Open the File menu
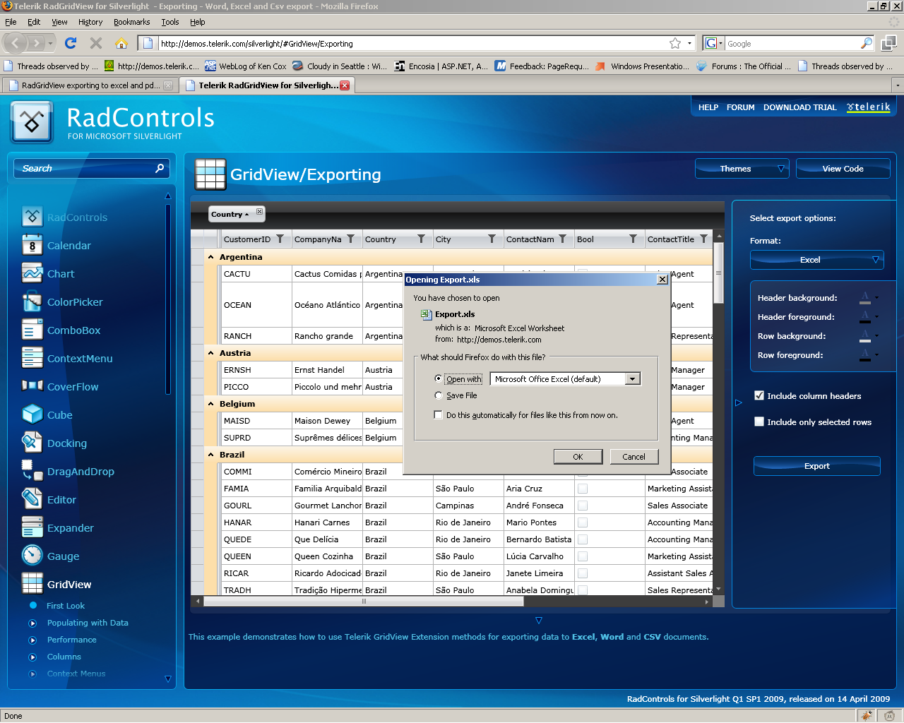The height and width of the screenshot is (723, 904). click(x=11, y=22)
